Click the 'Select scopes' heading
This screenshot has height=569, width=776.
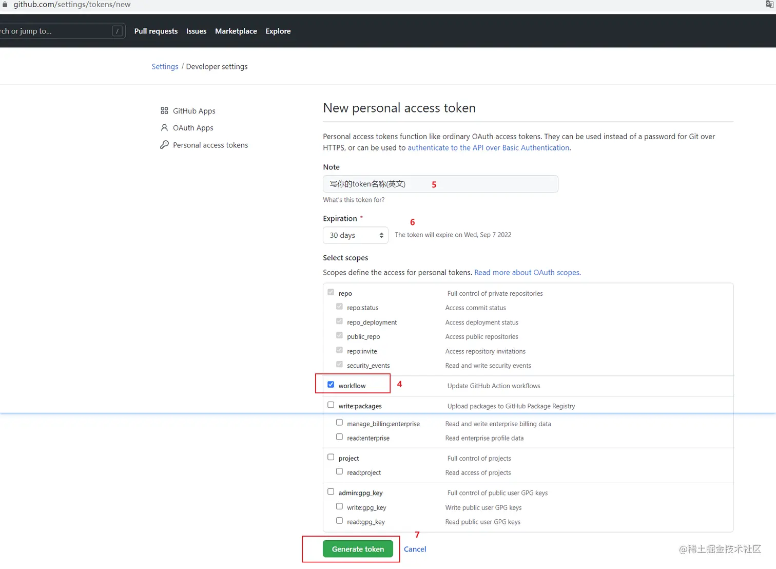[x=345, y=258]
